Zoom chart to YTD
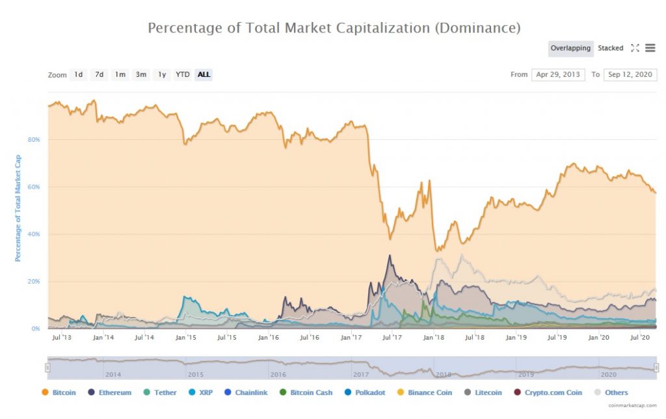The image size is (666, 419). 183,75
